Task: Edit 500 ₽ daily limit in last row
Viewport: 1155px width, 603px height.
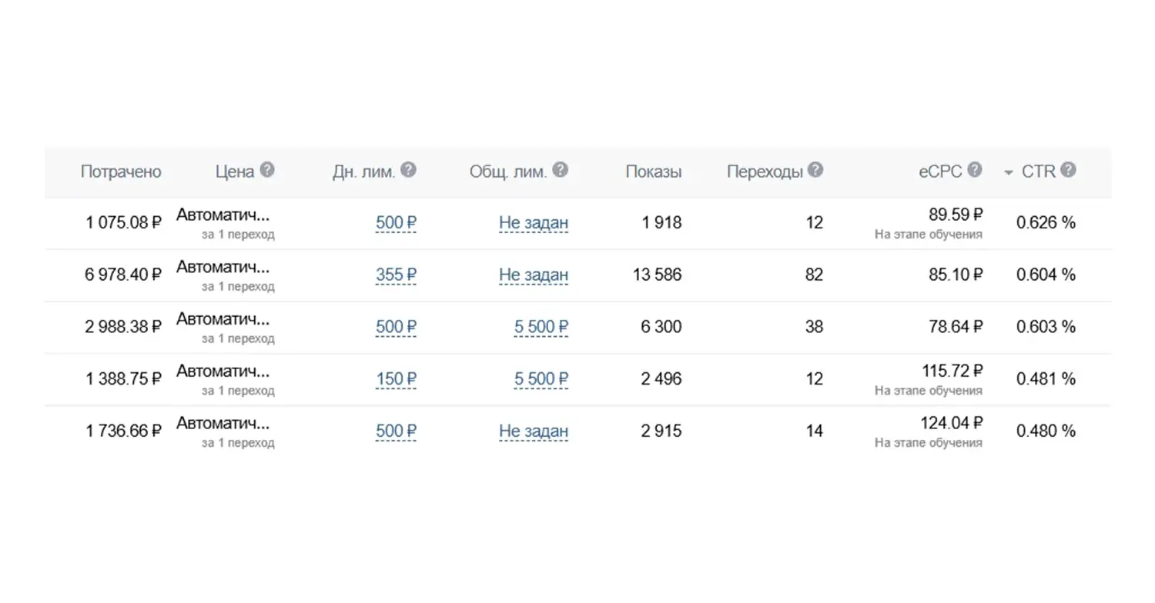Action: tap(396, 431)
